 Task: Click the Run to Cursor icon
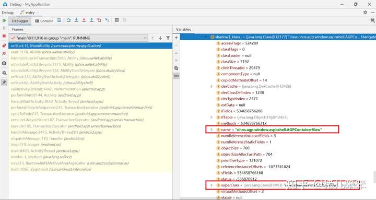(x=107, y=20)
